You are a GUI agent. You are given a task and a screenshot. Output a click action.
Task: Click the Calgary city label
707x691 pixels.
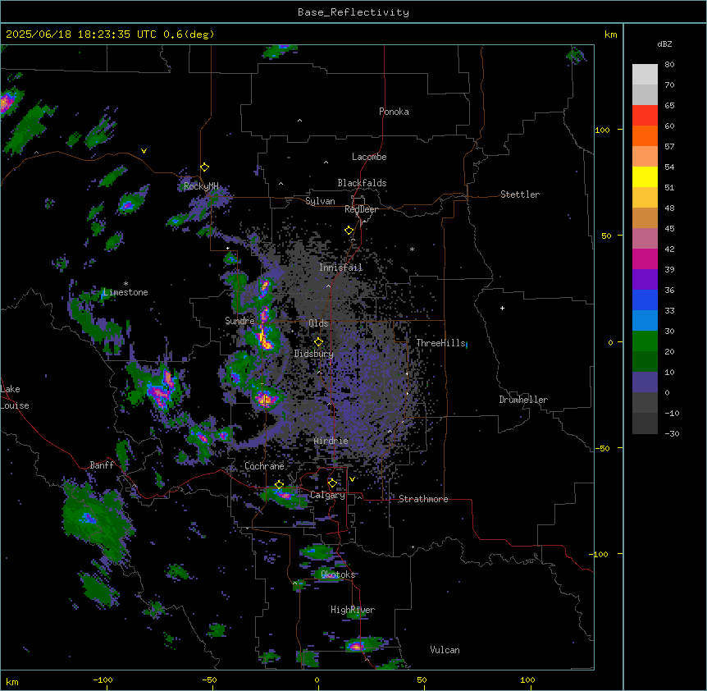coord(327,495)
